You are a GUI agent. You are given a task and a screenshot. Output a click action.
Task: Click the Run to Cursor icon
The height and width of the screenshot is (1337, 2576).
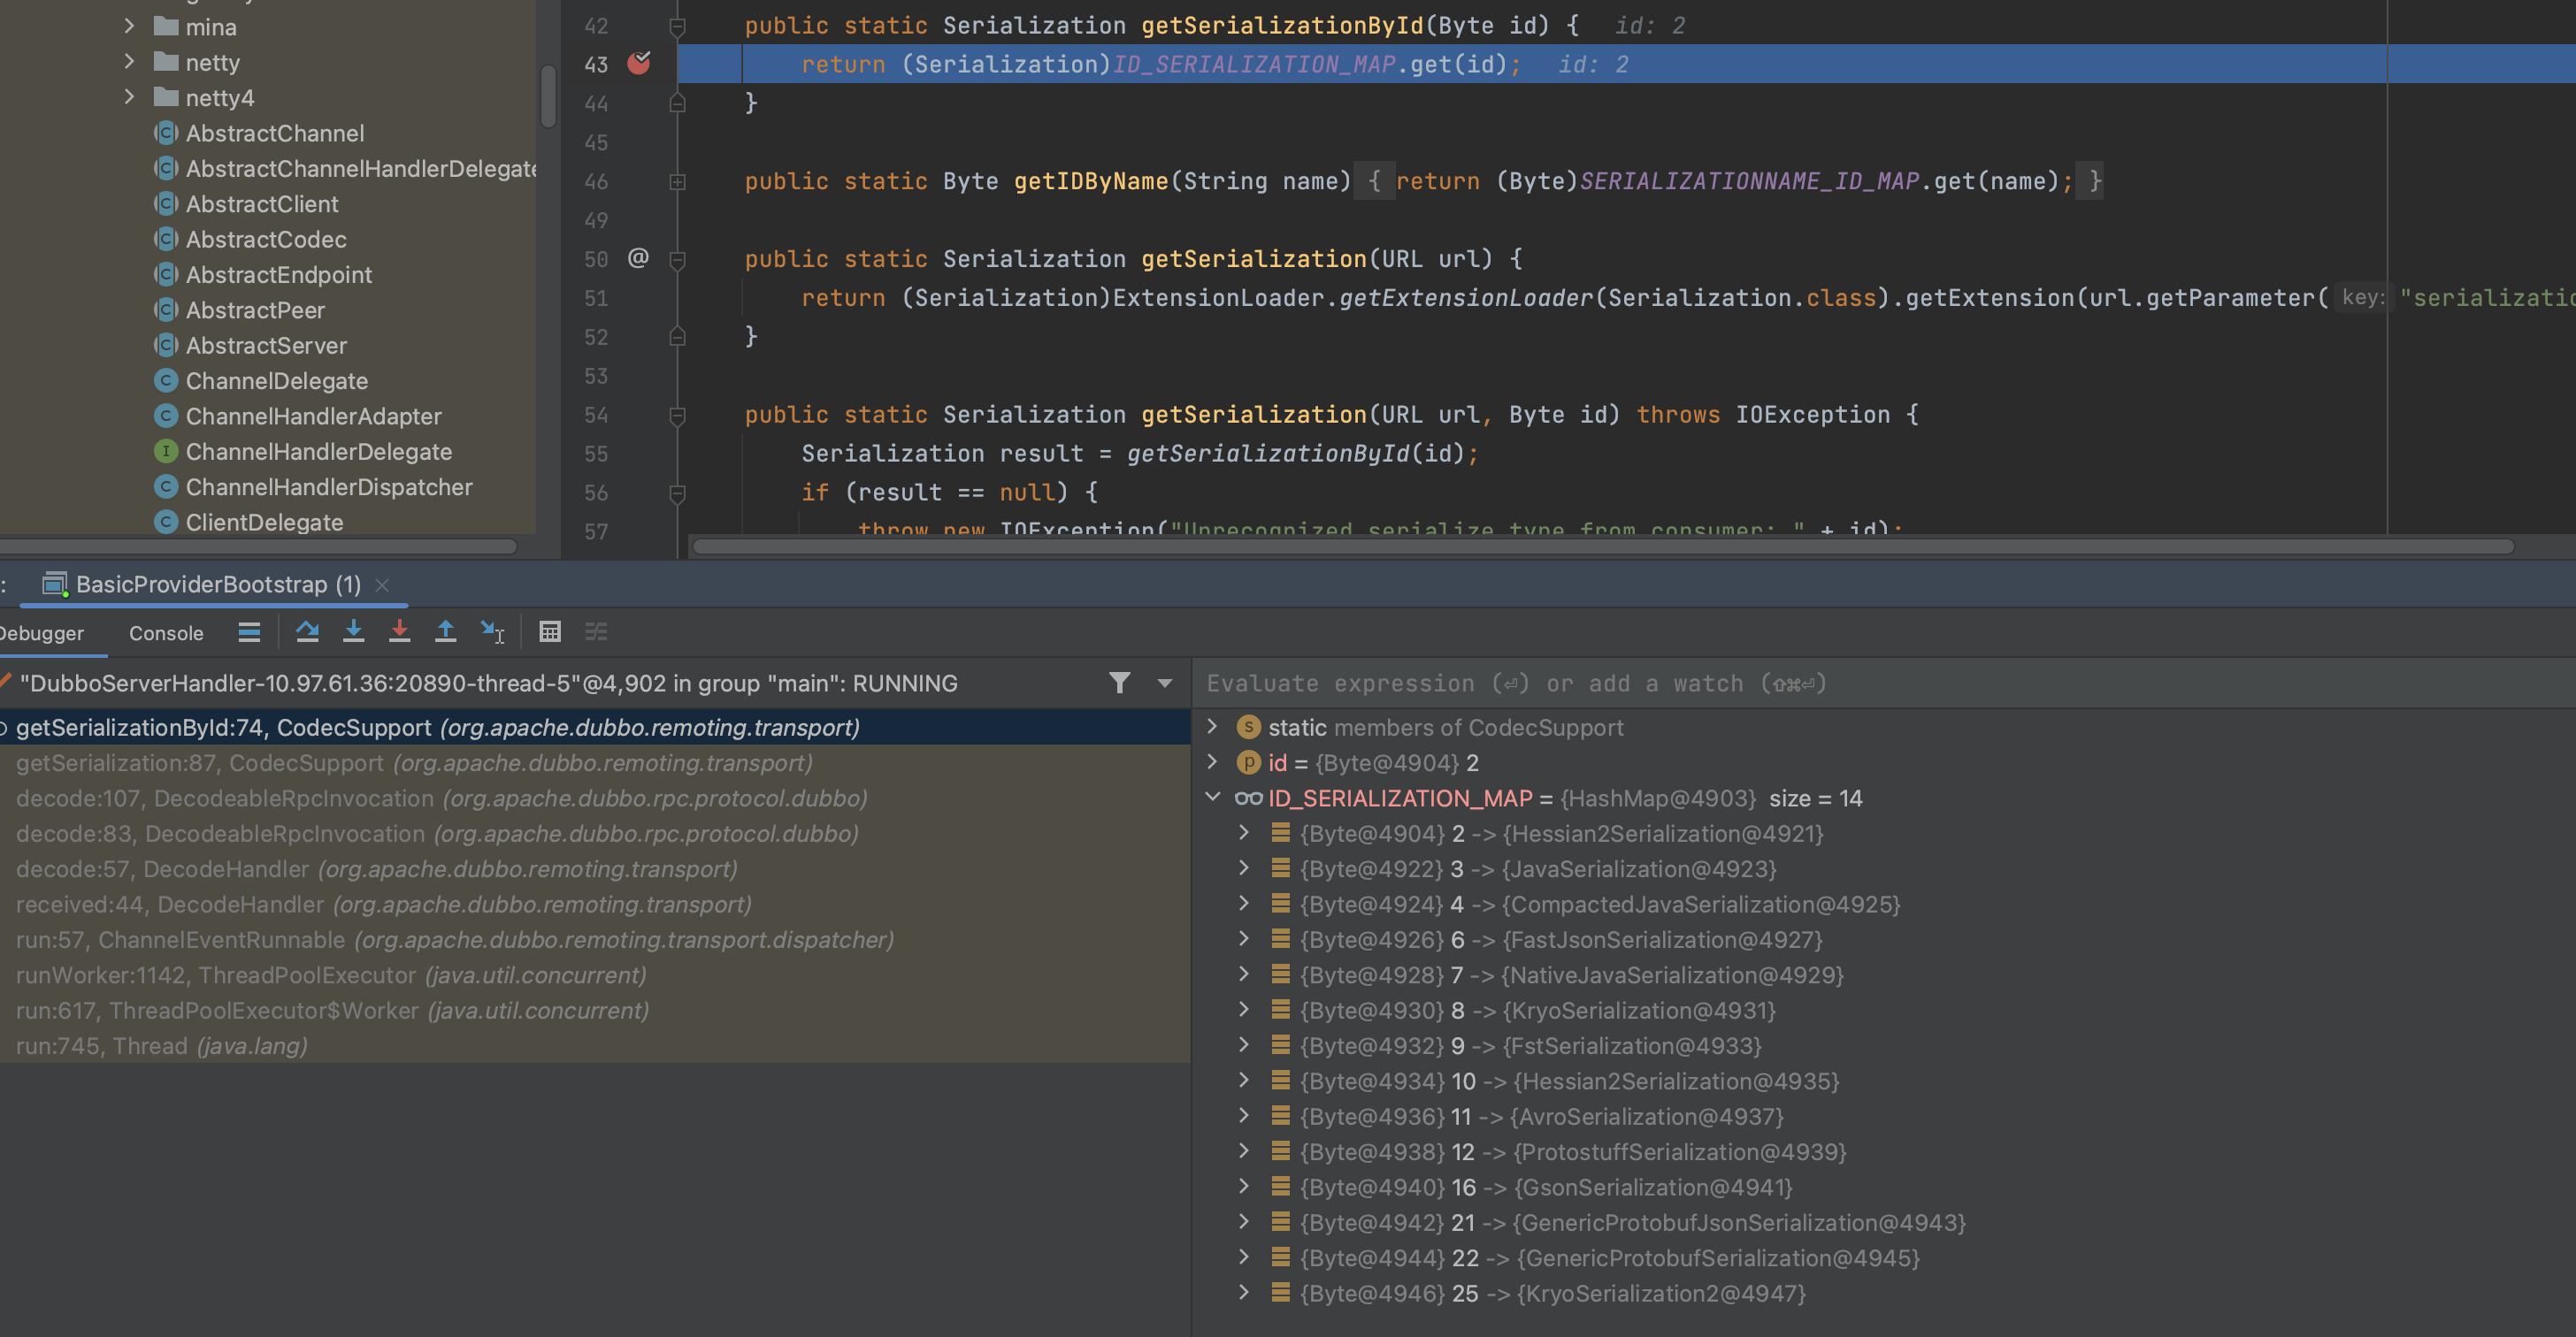click(493, 631)
